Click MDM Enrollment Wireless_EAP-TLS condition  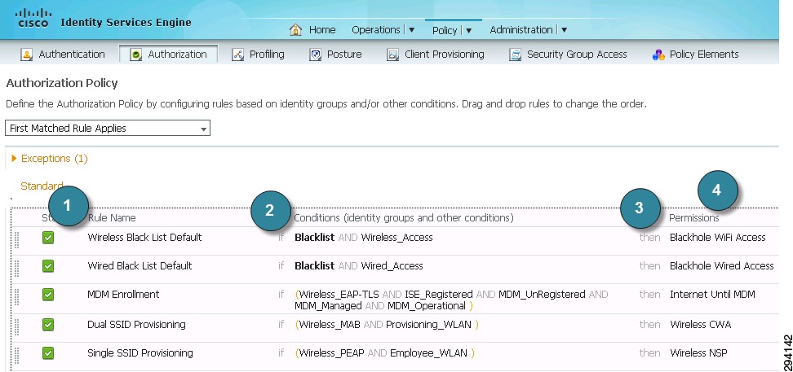click(452, 300)
